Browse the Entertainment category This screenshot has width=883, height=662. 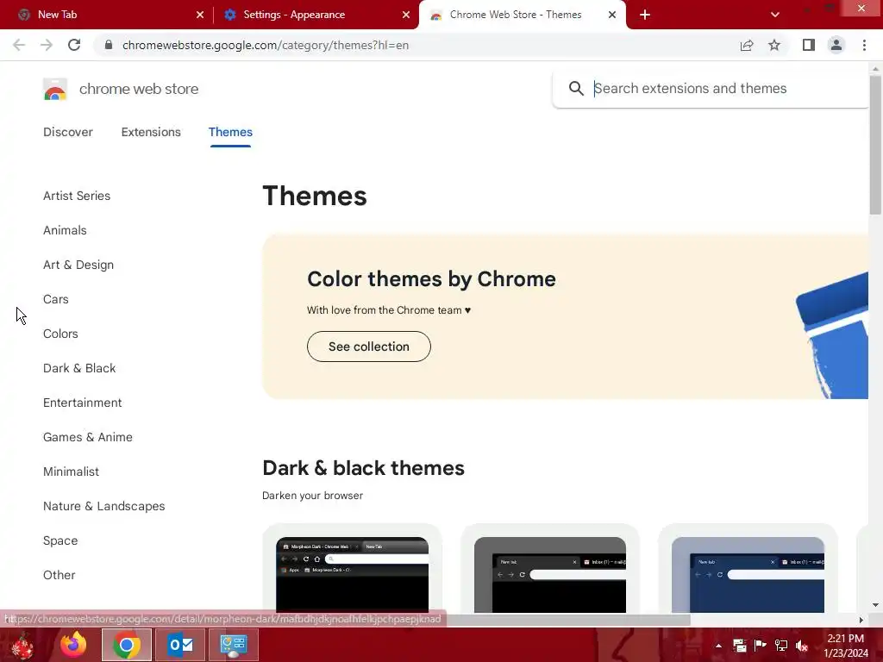(82, 403)
